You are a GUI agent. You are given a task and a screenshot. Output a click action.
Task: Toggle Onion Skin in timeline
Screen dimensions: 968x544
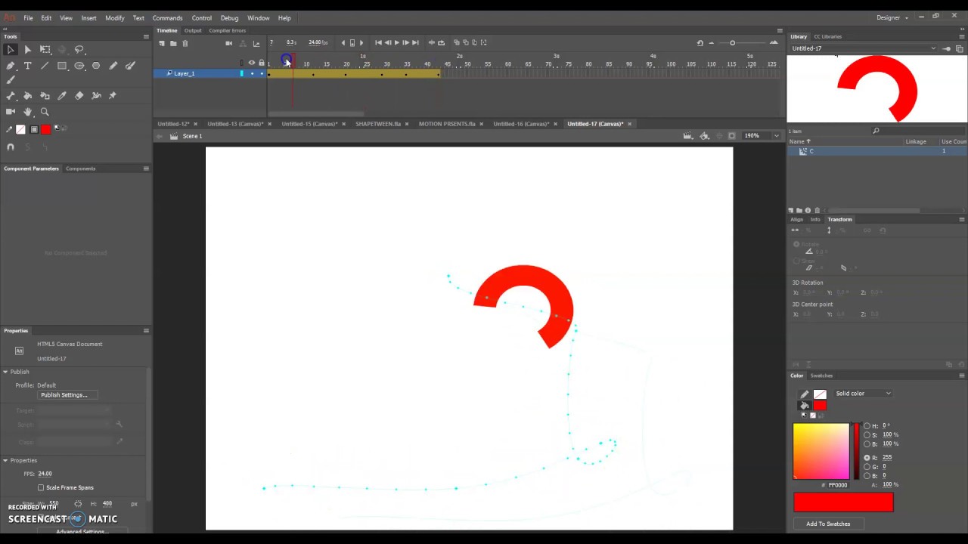point(457,43)
